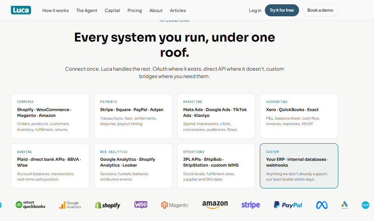Click Try it for free button
This screenshot has width=374, height=221.
(282, 10)
